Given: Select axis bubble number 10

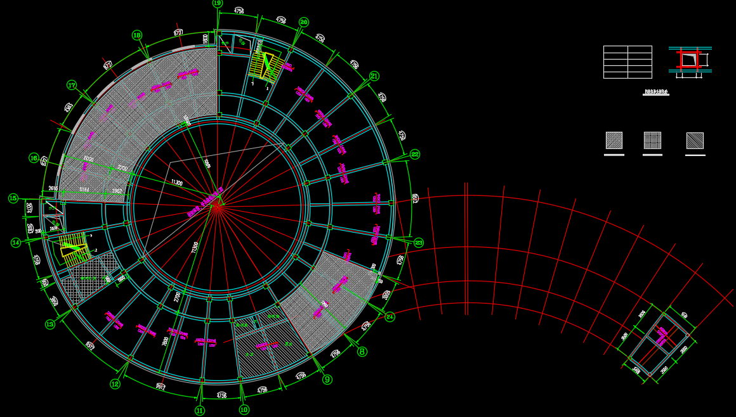Looking at the screenshot, I should (x=244, y=410).
